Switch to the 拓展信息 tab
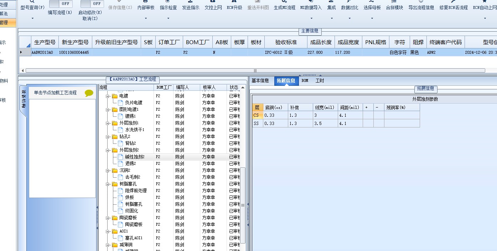The image size is (497, 251). pyautogui.click(x=286, y=81)
